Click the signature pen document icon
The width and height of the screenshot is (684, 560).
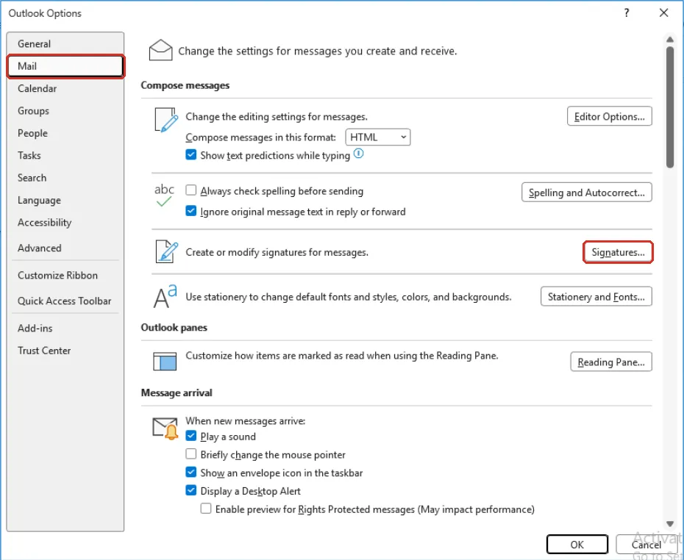click(167, 252)
